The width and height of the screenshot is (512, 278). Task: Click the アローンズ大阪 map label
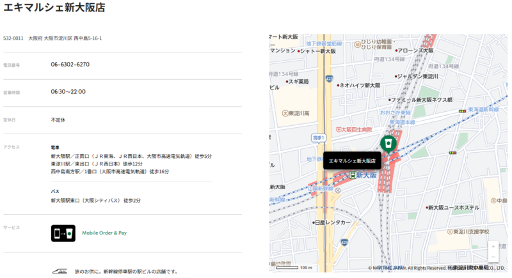tap(415, 50)
